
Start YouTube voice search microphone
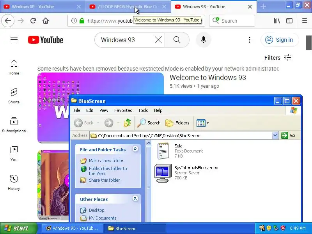203,40
